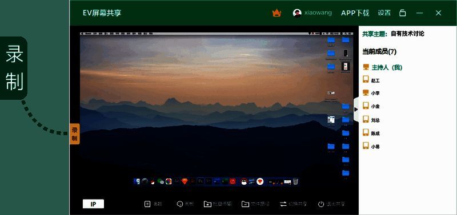457x215 pixels.
Task: Click the host monitor icon beside 主持人 (我)
Action: coord(366,67)
